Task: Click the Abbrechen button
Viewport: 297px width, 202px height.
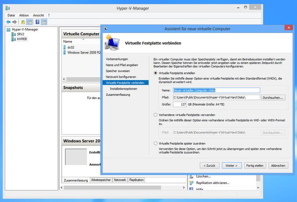Action: 278,166
